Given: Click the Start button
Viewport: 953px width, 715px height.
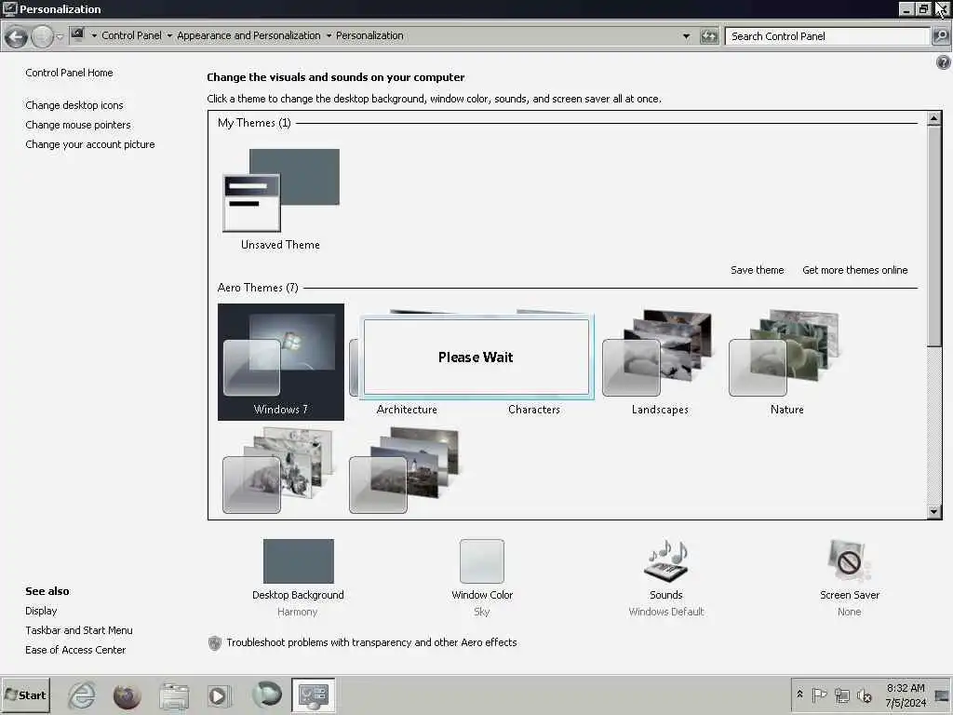Looking at the screenshot, I should (x=25, y=695).
